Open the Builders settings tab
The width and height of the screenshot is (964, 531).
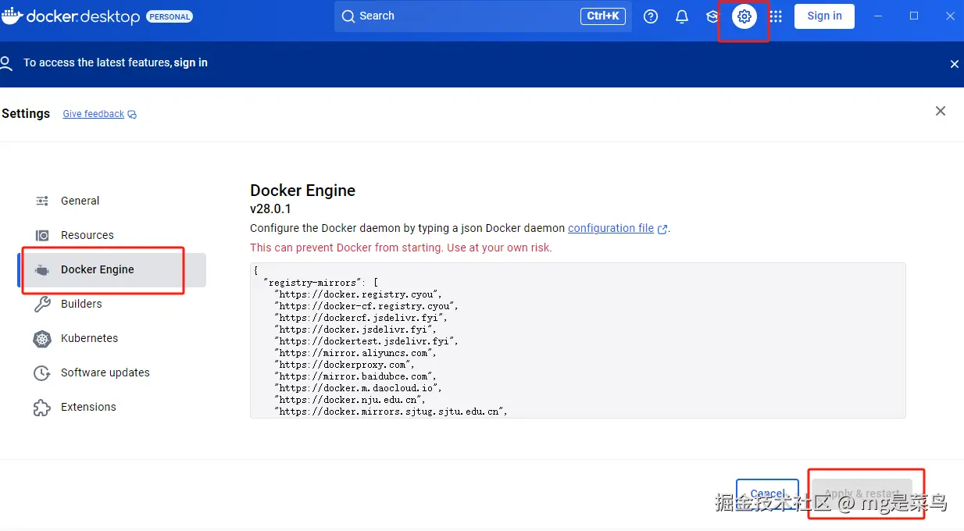pos(112,304)
